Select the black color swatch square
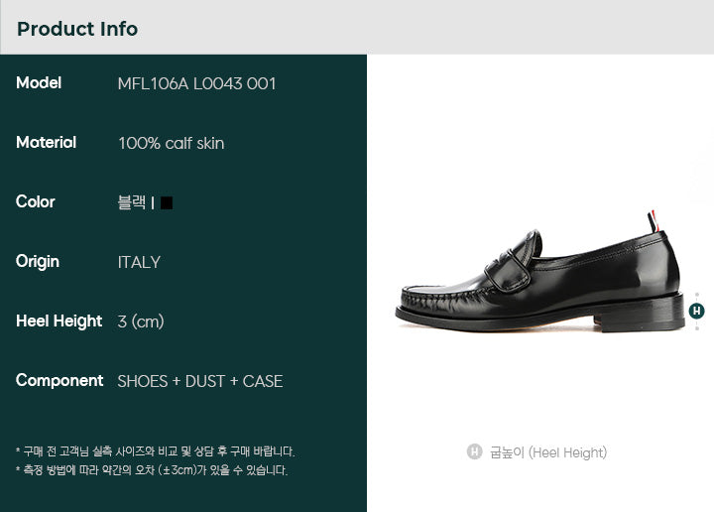714x512 pixels. (x=167, y=202)
